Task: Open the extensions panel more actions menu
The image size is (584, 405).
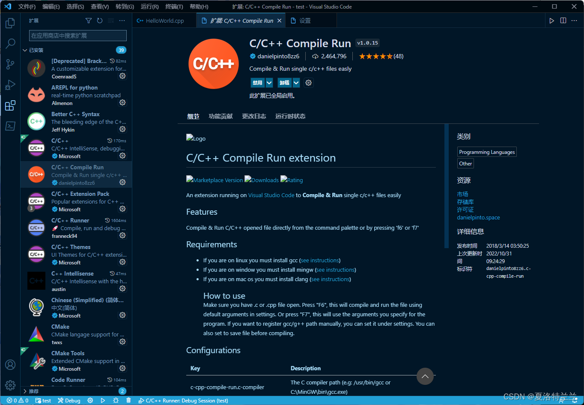Action: pyautogui.click(x=122, y=21)
